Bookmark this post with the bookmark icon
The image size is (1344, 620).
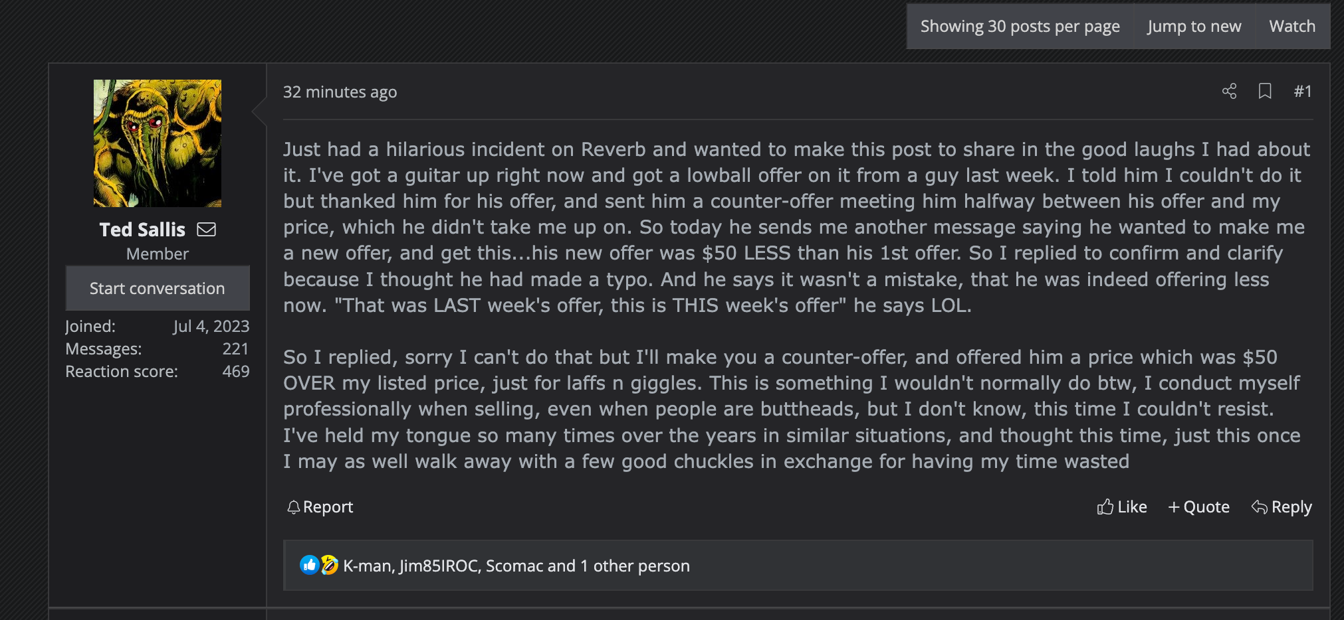click(x=1265, y=92)
